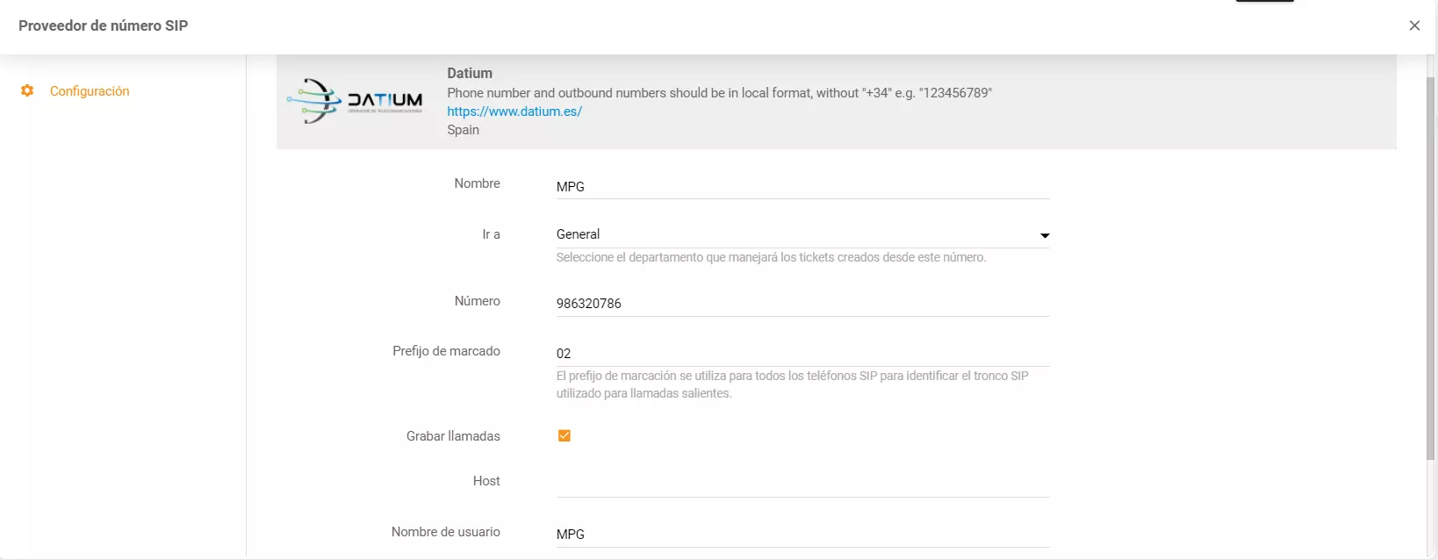The width and height of the screenshot is (1438, 560).
Task: Click the Prefijo de marcado field
Action: click(x=802, y=354)
